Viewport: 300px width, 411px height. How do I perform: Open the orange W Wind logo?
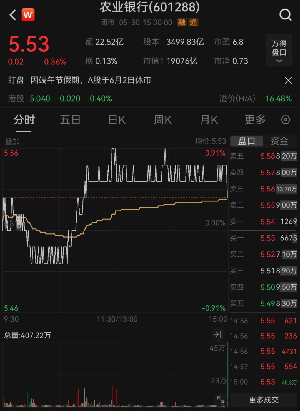point(28,15)
